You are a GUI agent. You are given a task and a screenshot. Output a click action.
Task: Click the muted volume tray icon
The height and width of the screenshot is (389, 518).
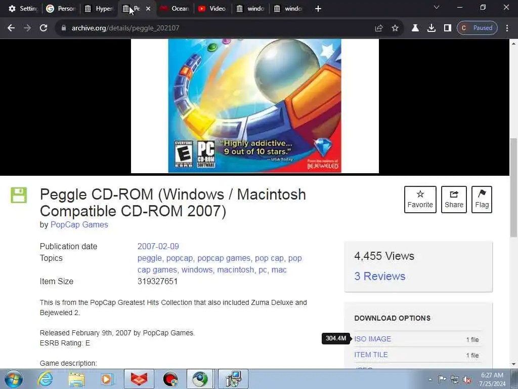coord(467,380)
